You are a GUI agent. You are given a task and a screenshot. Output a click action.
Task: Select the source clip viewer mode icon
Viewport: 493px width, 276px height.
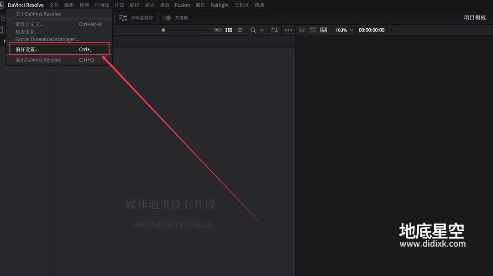coord(302,30)
